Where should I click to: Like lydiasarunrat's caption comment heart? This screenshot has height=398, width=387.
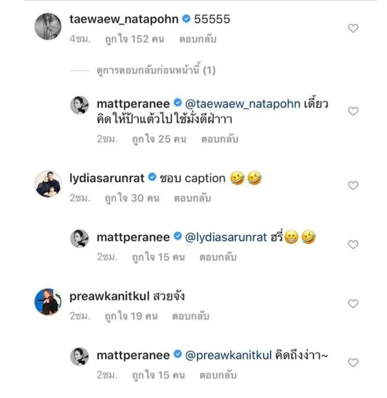pos(353,186)
